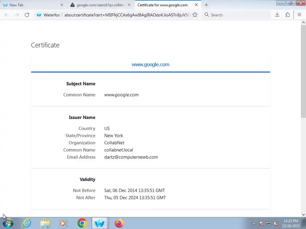306x229 pixels.
Task: Click the Certificate page heading
Action: click(x=45, y=45)
